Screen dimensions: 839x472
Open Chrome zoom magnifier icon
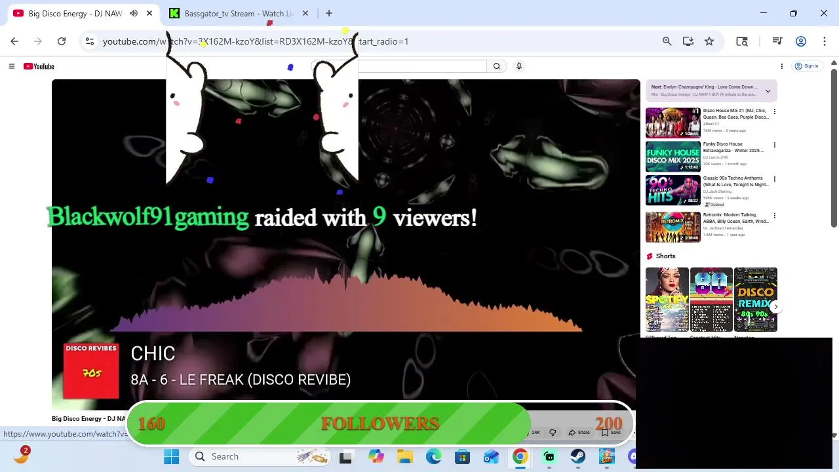pyautogui.click(x=667, y=41)
